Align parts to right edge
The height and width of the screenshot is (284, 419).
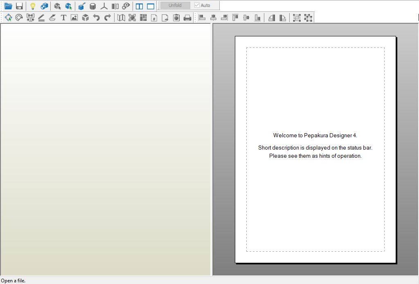225,18
